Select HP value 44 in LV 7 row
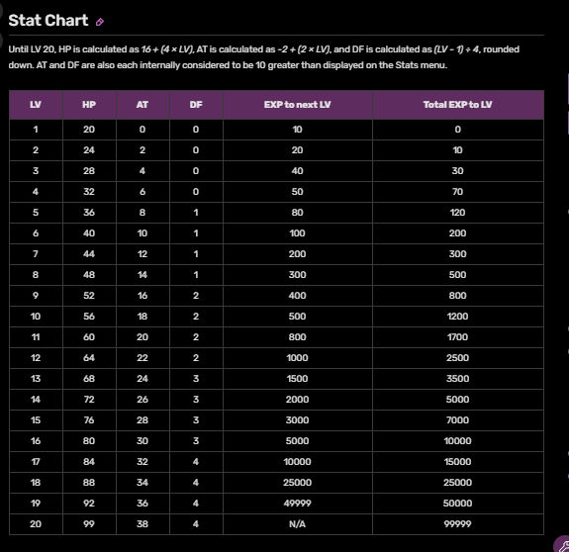The width and height of the screenshot is (569, 552). click(89, 254)
